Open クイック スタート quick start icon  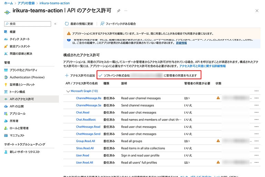[x=6, y=39]
